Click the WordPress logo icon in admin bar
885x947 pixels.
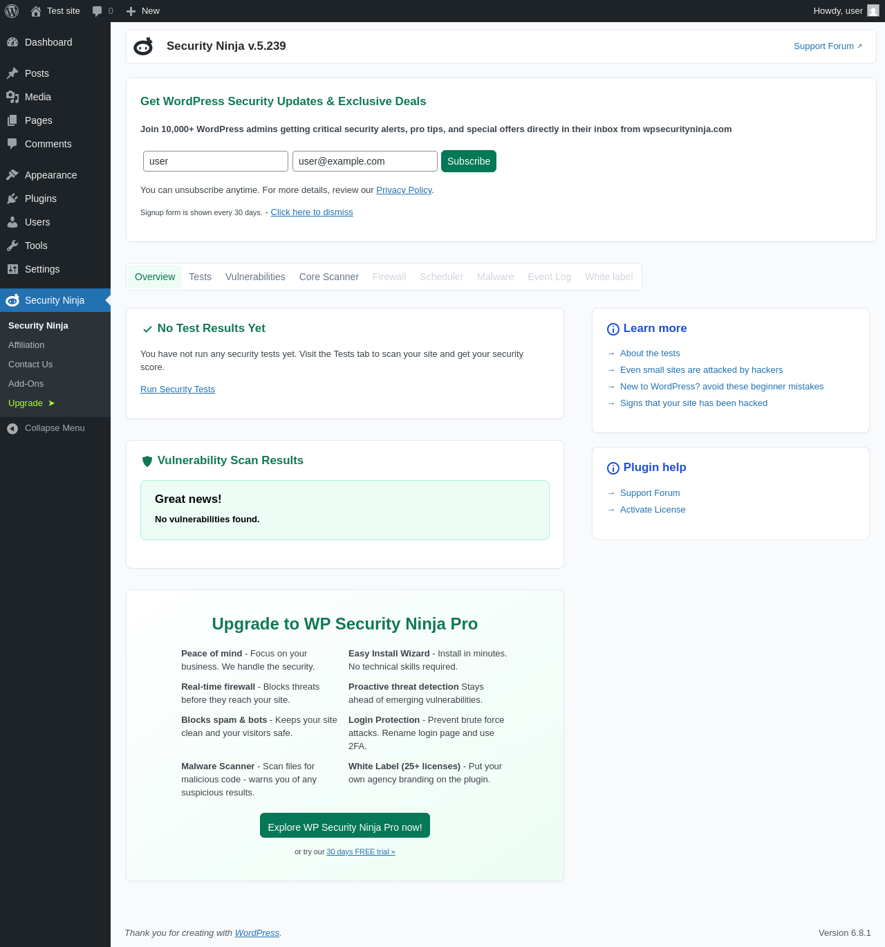coord(12,11)
